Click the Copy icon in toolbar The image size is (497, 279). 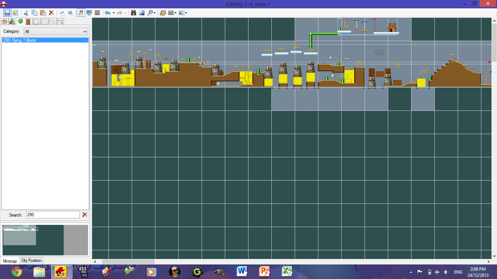(35, 13)
